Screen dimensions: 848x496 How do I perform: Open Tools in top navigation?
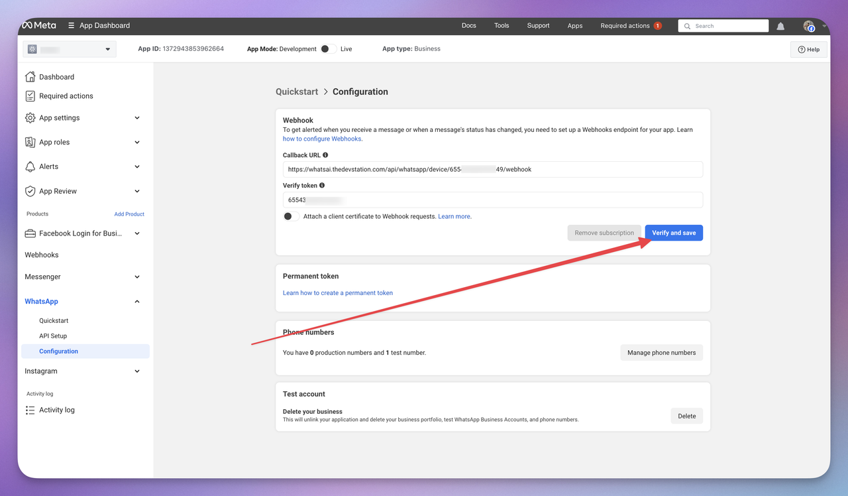coord(502,26)
